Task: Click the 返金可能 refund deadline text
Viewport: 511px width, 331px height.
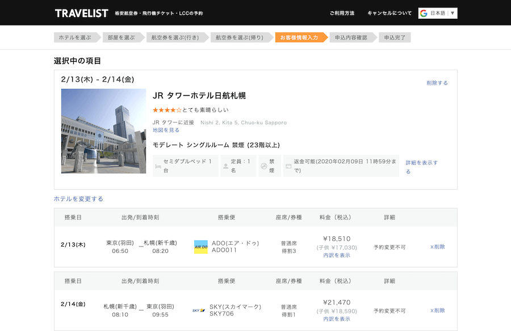Action: [345, 165]
